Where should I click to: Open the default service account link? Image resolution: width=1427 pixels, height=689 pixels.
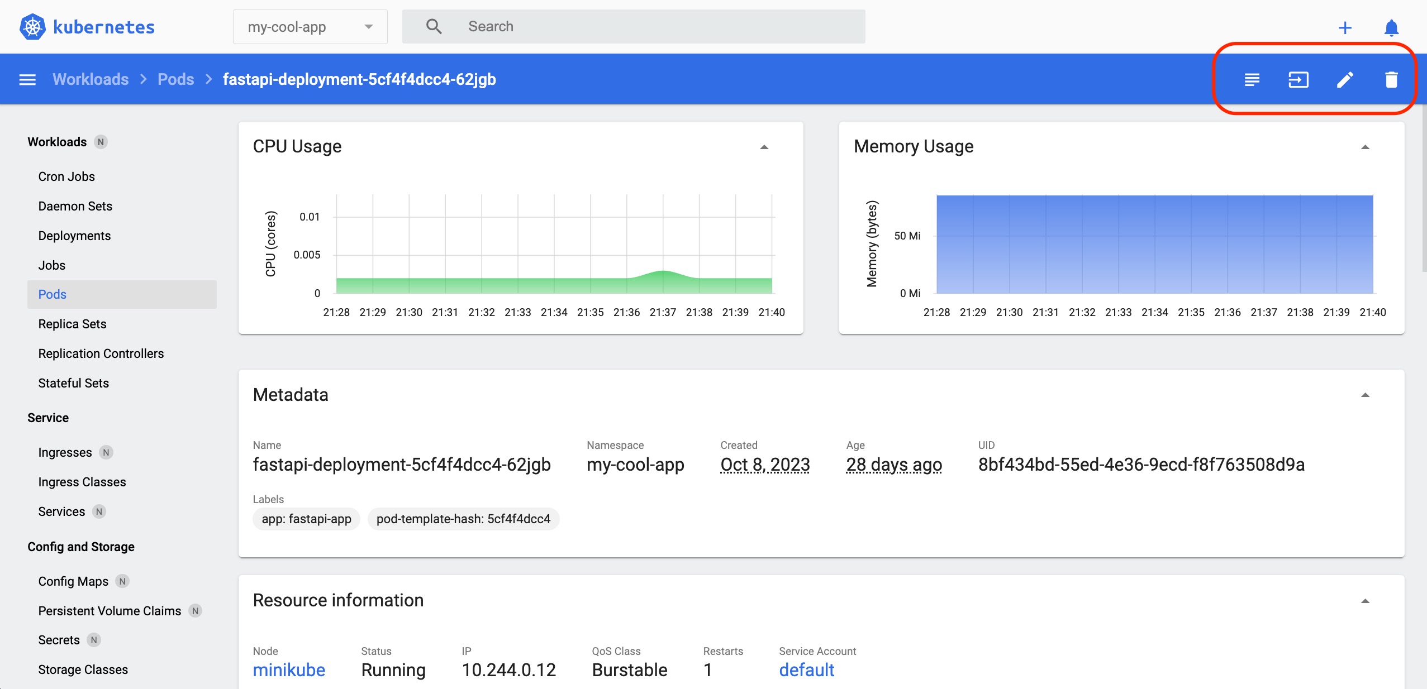pyautogui.click(x=807, y=669)
